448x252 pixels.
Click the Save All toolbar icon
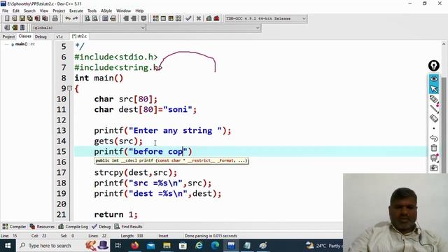click(29, 19)
